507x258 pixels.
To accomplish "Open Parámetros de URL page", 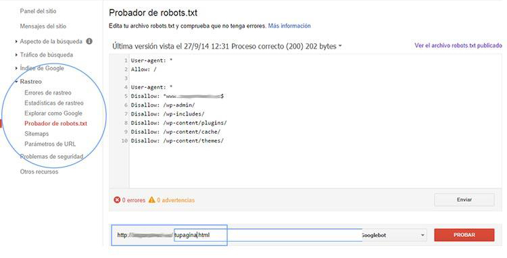I will click(50, 144).
